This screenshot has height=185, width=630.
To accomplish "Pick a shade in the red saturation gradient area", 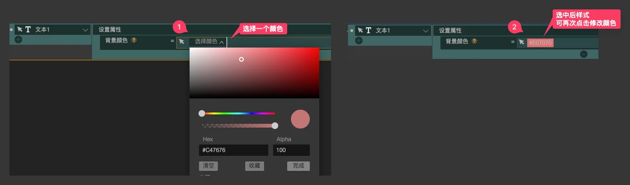I will (x=254, y=72).
